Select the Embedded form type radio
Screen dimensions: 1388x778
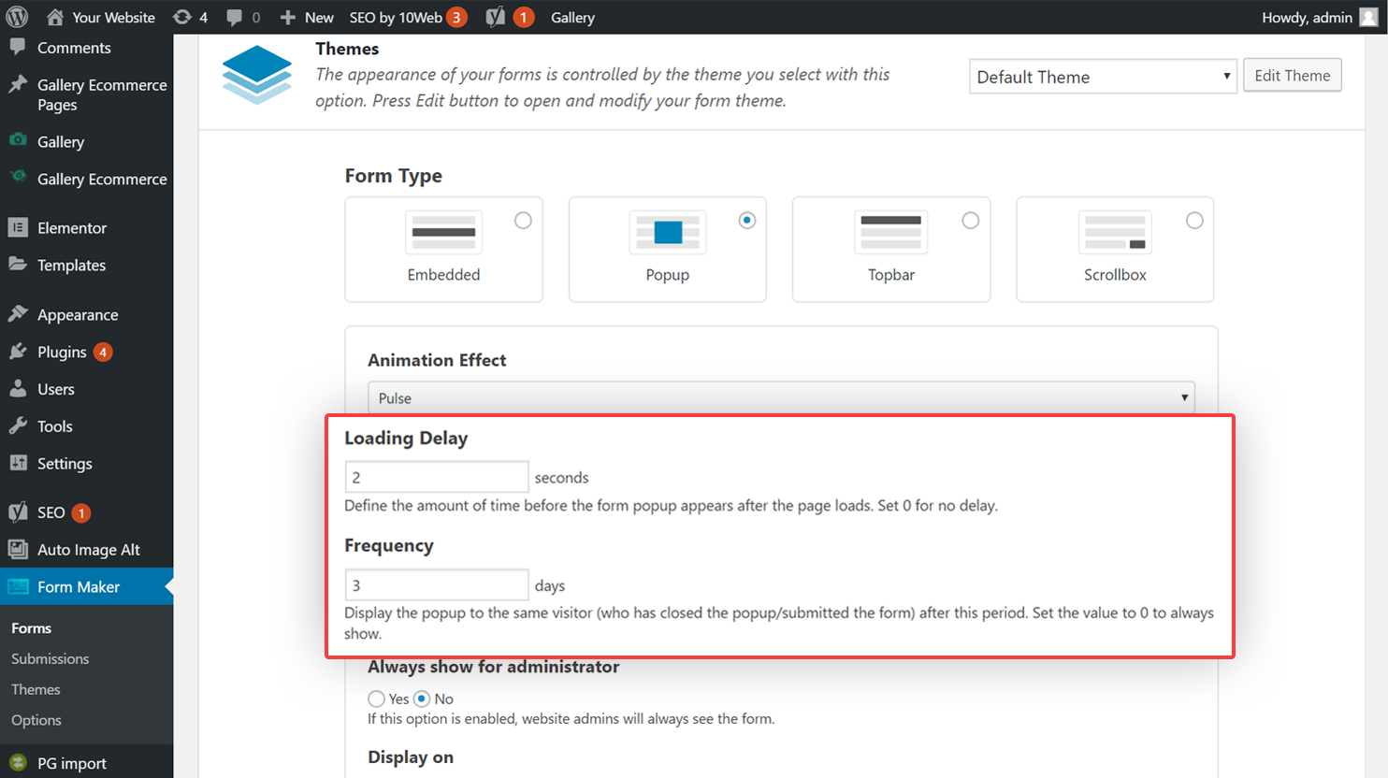(x=523, y=221)
